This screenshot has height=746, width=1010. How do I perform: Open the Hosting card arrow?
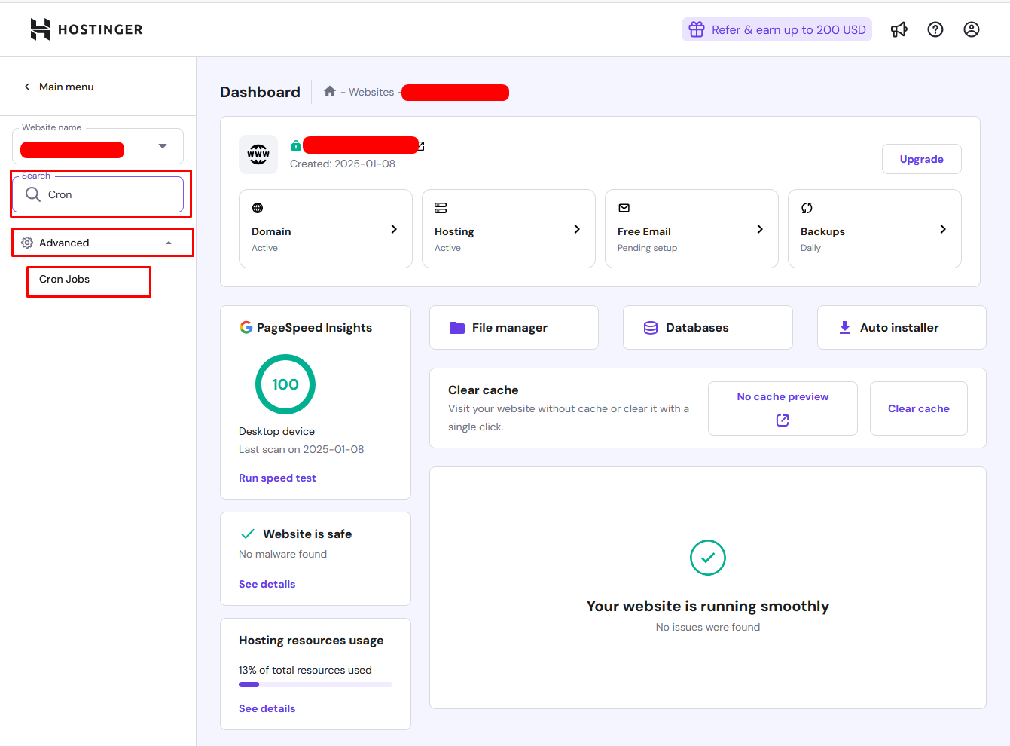click(577, 229)
